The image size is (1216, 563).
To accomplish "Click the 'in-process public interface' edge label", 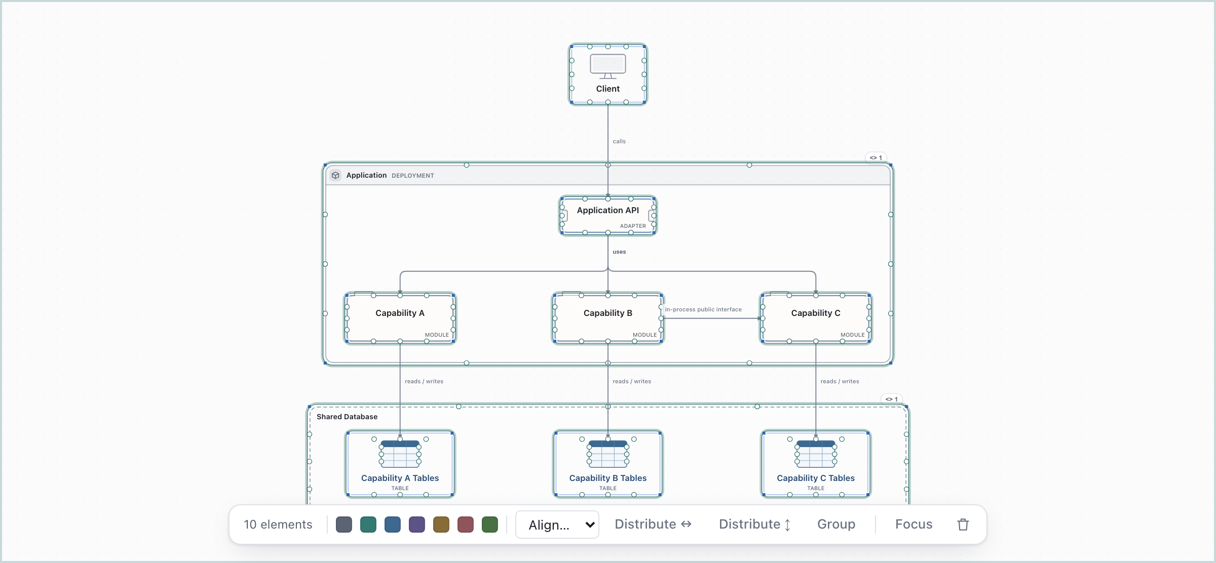I will click(x=703, y=309).
